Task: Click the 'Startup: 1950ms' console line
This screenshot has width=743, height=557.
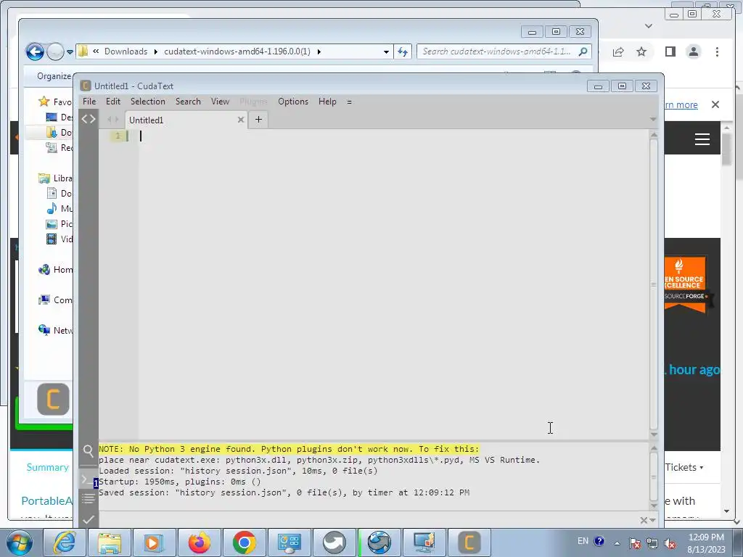Action: click(x=180, y=482)
